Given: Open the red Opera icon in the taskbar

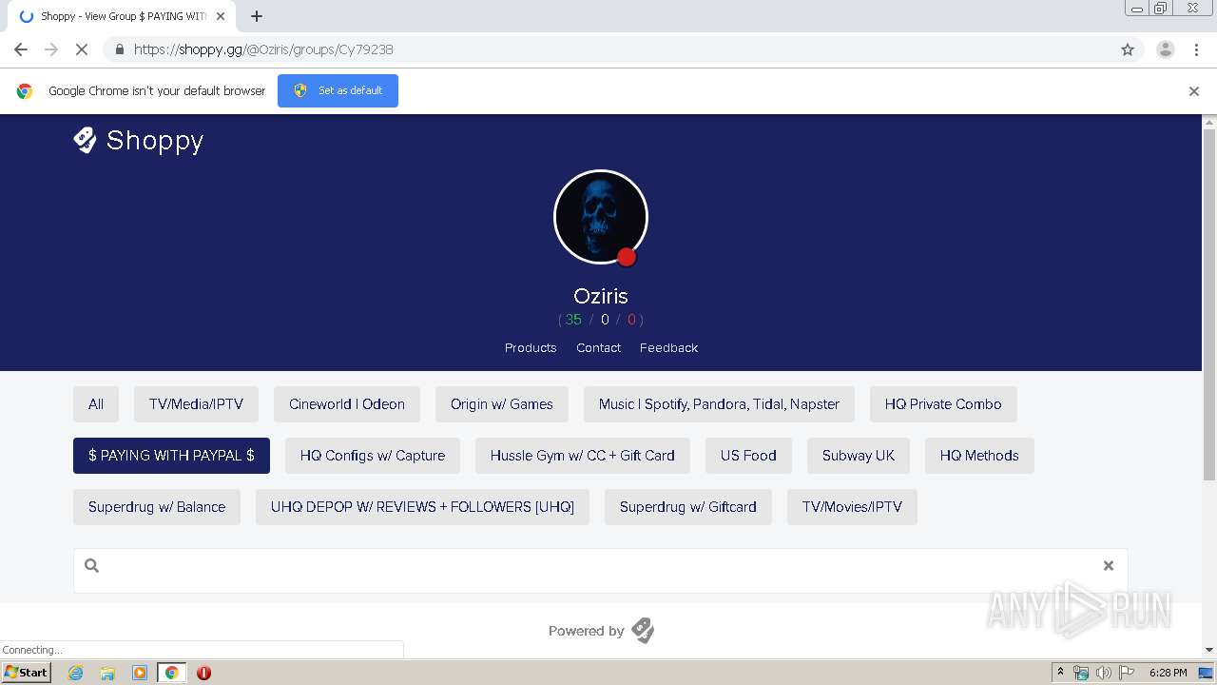Looking at the screenshot, I should [x=203, y=673].
